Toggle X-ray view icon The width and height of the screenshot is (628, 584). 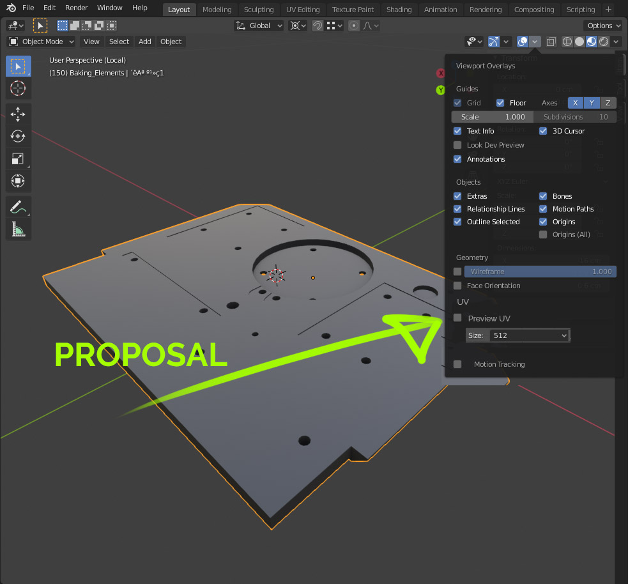pyautogui.click(x=551, y=42)
